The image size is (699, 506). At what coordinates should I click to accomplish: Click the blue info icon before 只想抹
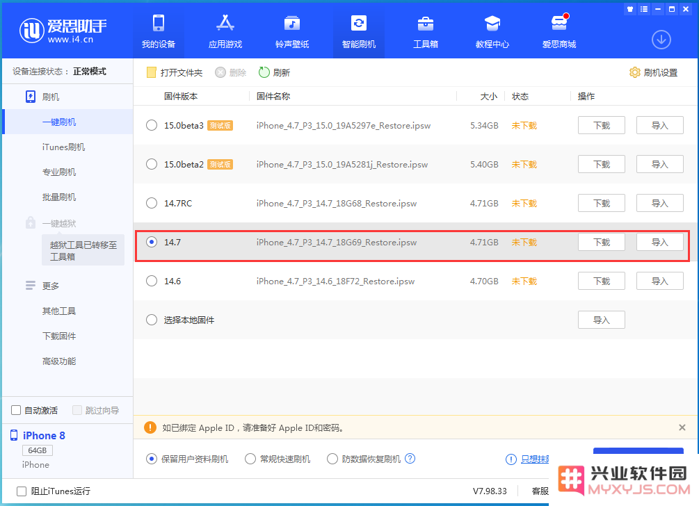pos(511,459)
